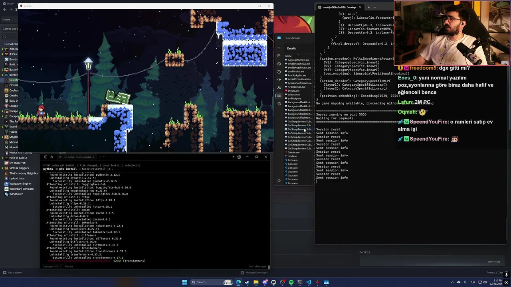Open Task Manager Settings gear

[279, 181]
